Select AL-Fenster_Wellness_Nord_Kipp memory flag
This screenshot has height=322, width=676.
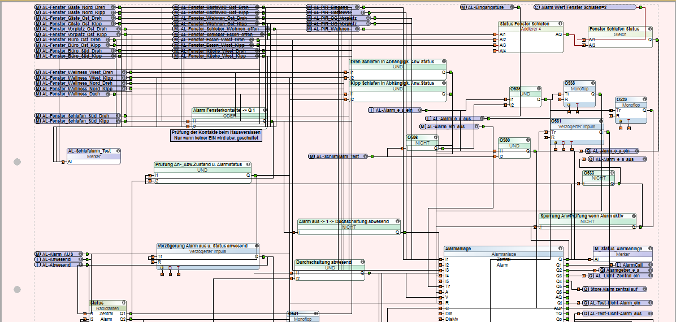81,88
